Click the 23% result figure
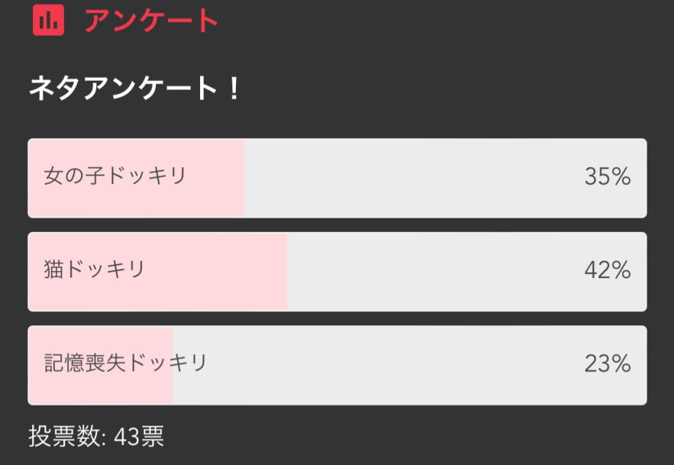The width and height of the screenshot is (674, 465). [x=607, y=363]
